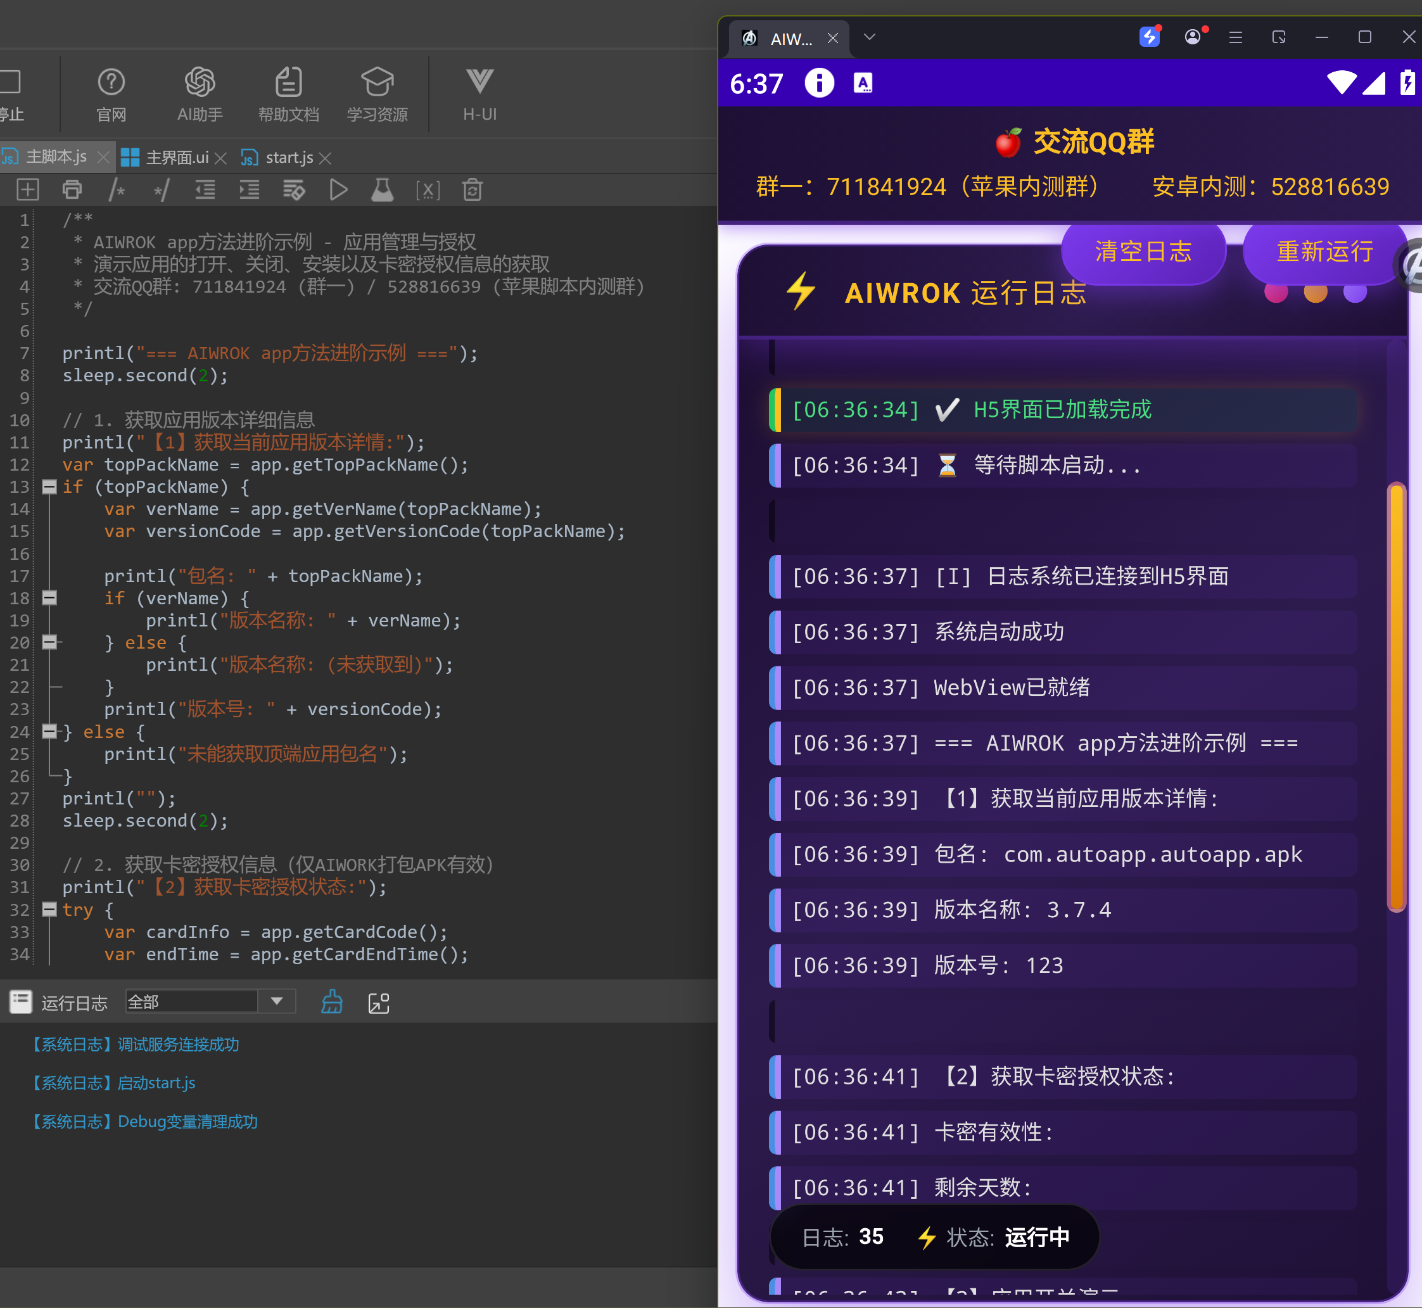1422x1308 pixels.
Task: Close the start.js tab
Action: pyautogui.click(x=326, y=158)
